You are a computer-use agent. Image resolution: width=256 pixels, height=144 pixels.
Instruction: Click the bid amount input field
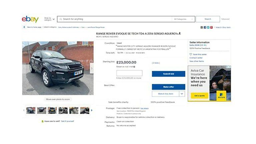(129, 73)
